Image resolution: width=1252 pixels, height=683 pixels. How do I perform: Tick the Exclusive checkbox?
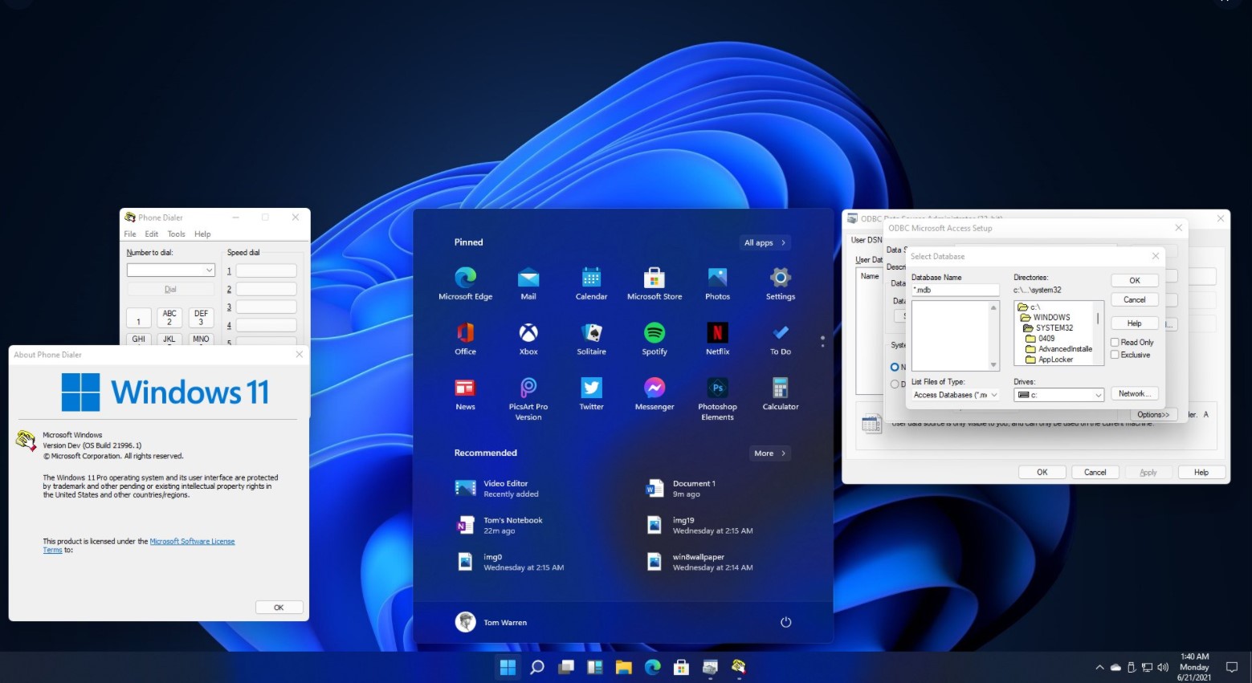[x=1115, y=355]
